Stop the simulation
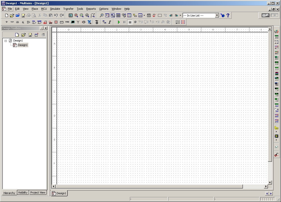Image resolution: width=281 pixels, height=202 pixels. (x=130, y=22)
